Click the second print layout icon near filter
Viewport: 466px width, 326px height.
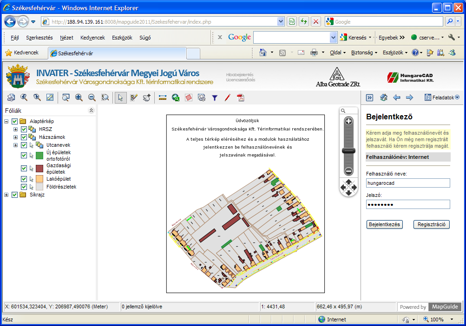pyautogui.click(x=202, y=98)
